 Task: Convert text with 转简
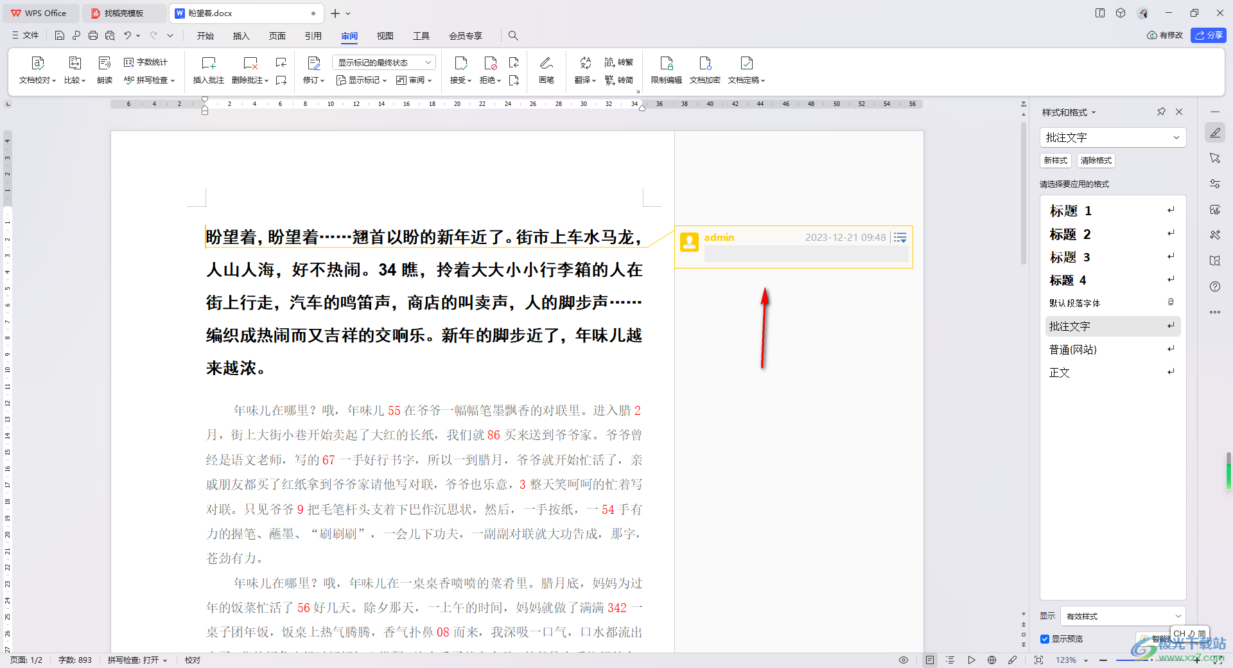click(619, 80)
